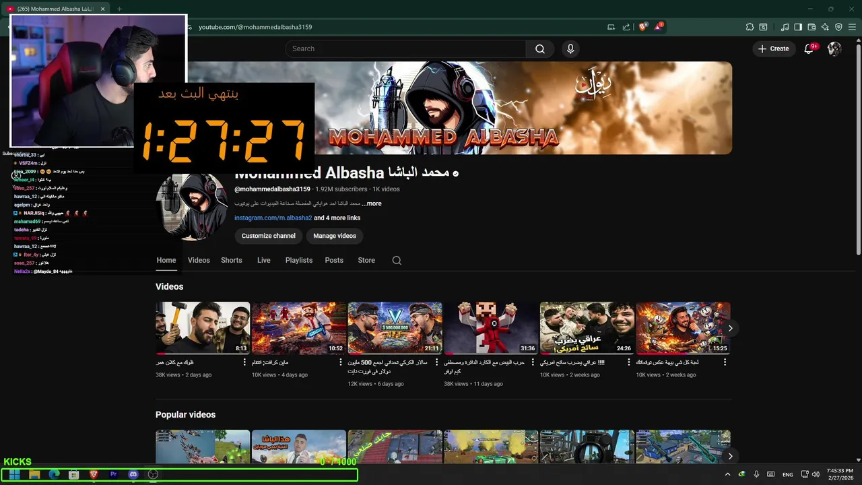Switch to the Posts channel tab
862x485 pixels.
click(x=334, y=260)
